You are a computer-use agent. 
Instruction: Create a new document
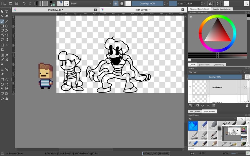click(5, 3)
